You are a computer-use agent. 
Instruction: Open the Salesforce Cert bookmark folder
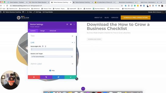coord(12,9)
